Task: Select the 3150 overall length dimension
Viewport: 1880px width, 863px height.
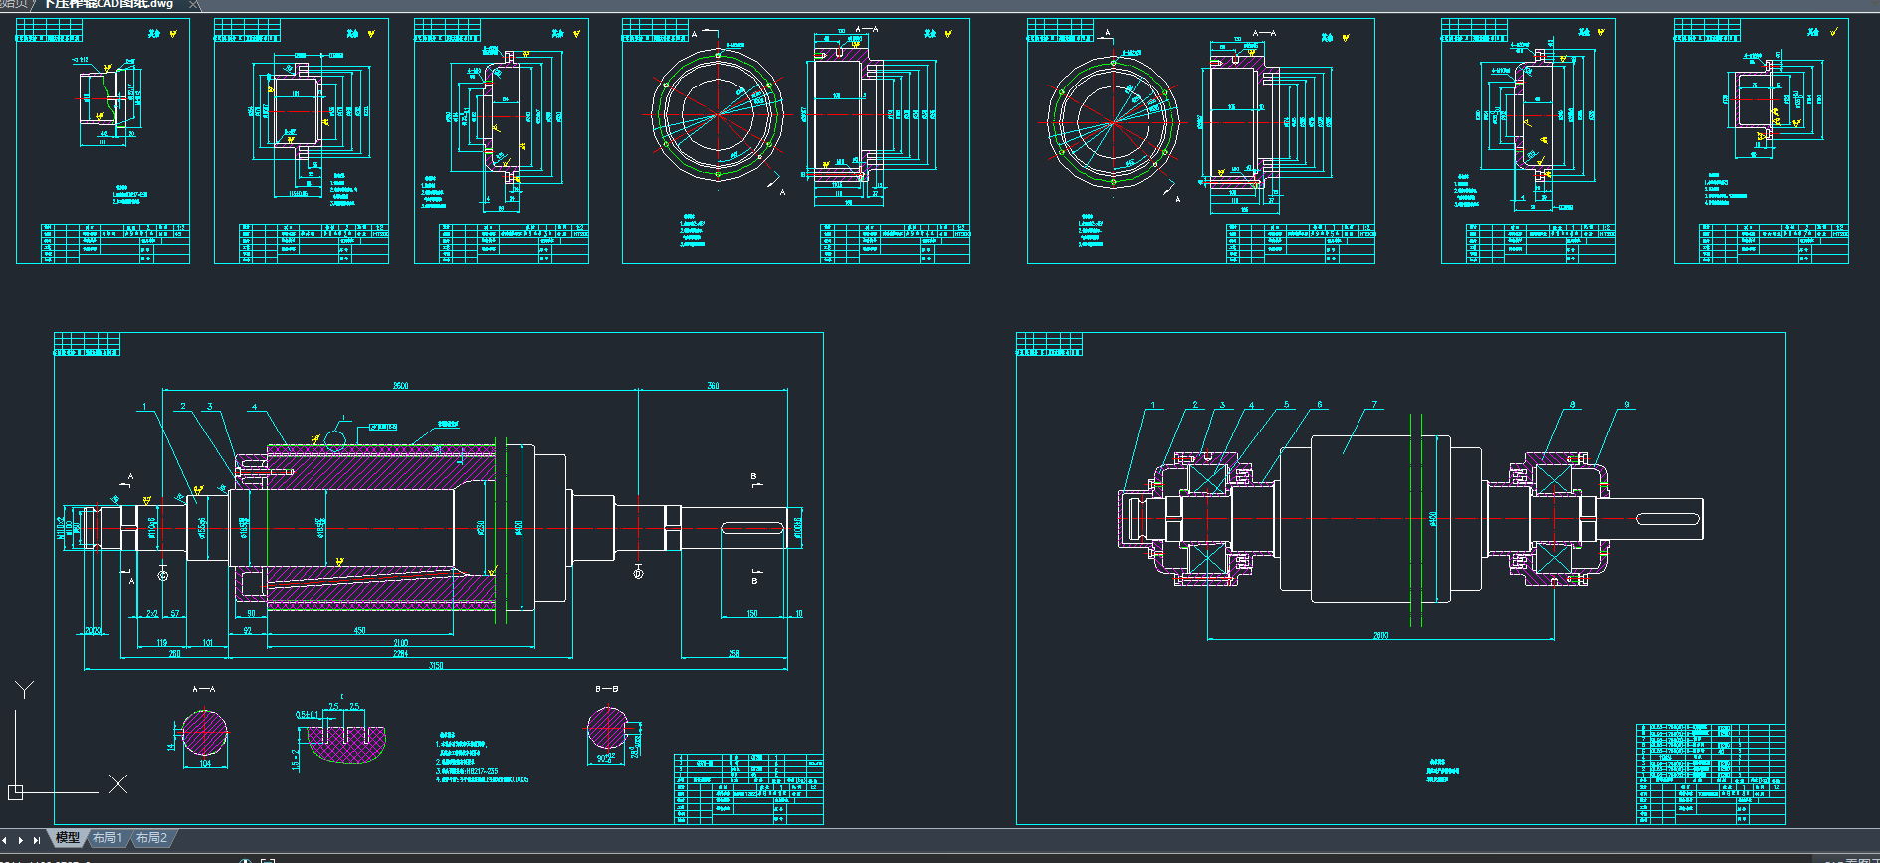Action: point(436,666)
